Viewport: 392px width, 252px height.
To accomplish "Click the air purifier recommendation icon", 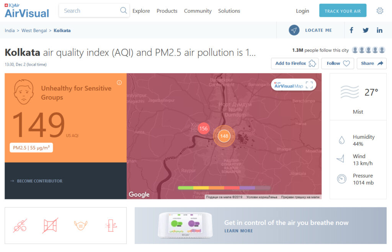I will [111, 225].
